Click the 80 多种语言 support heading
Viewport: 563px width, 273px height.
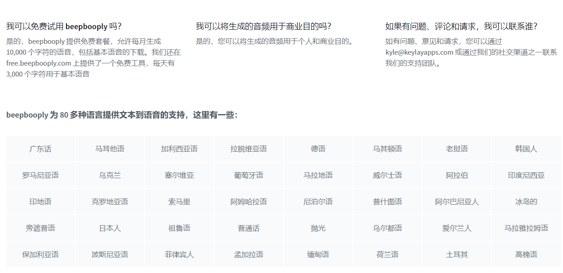pos(122,115)
